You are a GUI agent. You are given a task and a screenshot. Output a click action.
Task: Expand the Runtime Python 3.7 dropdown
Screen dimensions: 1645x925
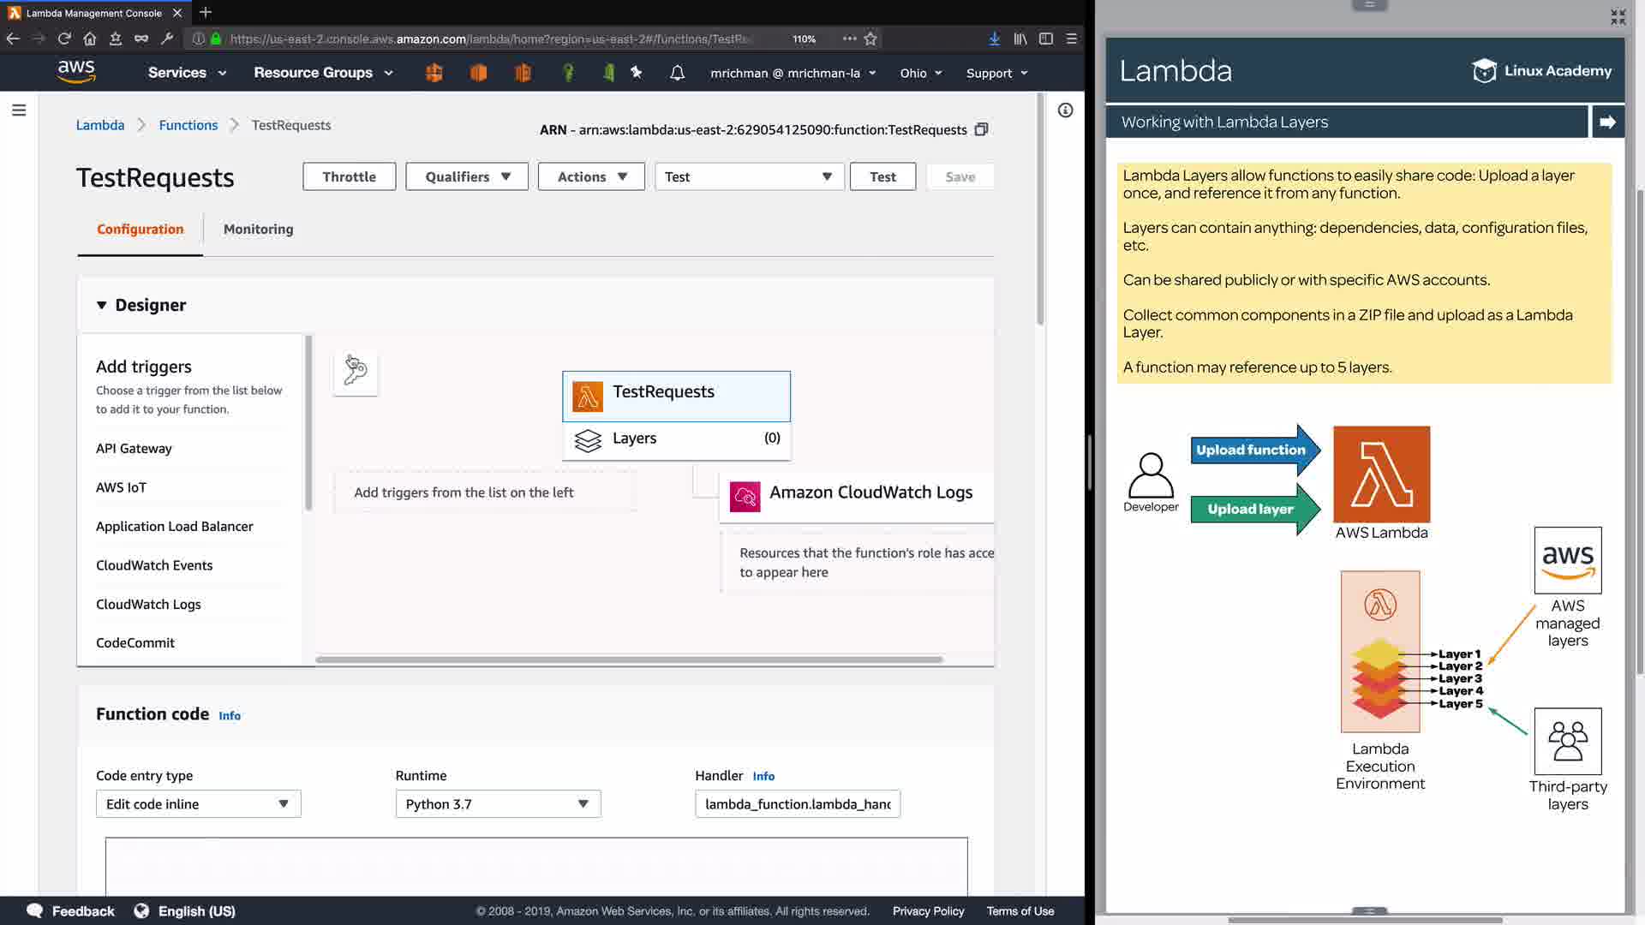pyautogui.click(x=498, y=803)
